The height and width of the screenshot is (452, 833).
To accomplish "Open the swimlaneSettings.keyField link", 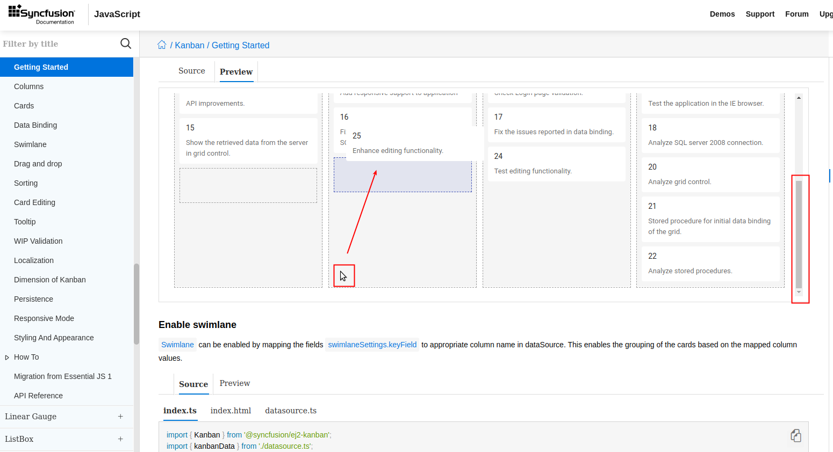I will pyautogui.click(x=372, y=345).
